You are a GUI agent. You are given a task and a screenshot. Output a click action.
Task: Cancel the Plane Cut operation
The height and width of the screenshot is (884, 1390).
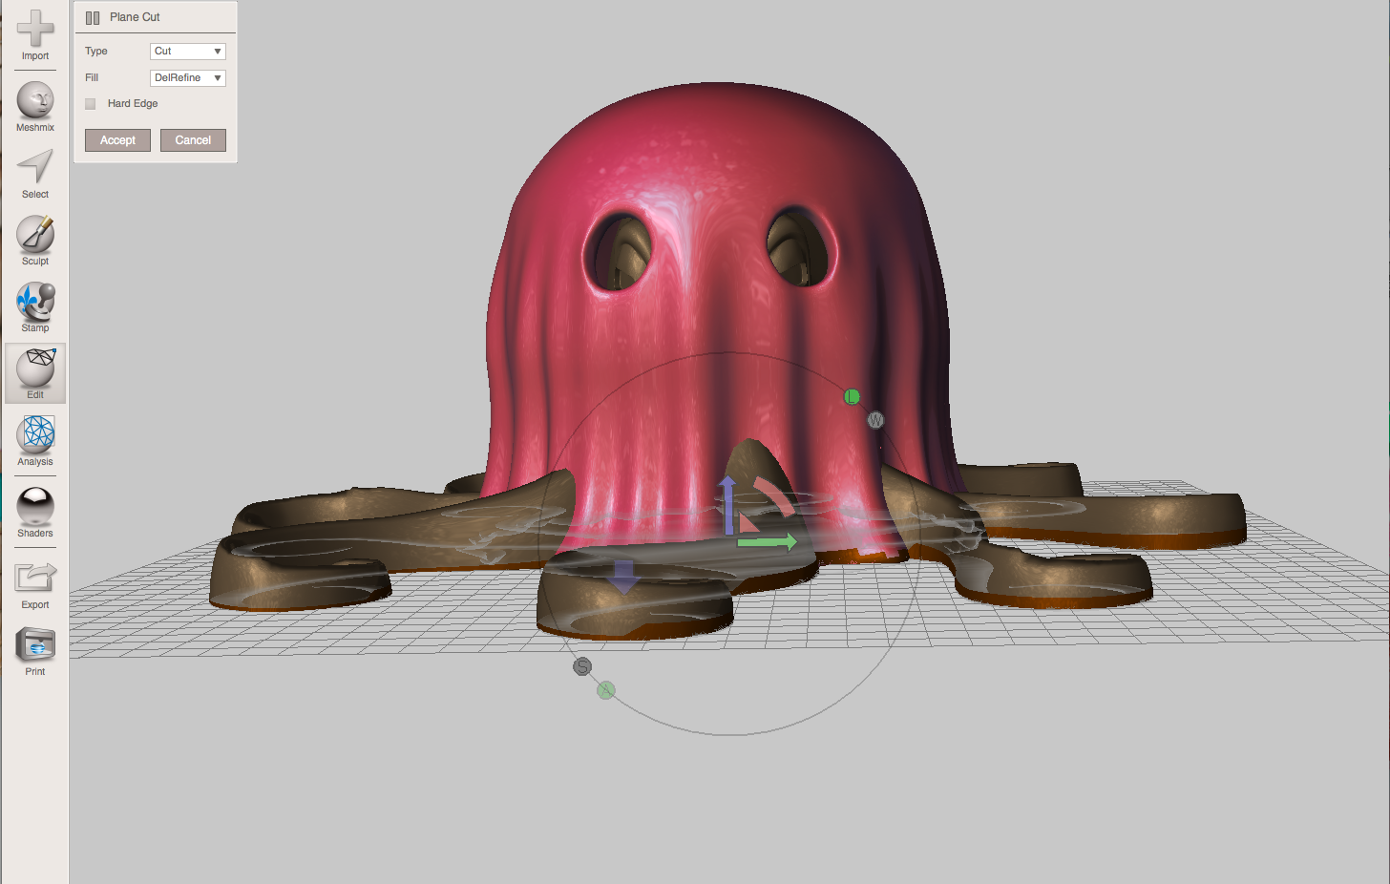coord(193,139)
